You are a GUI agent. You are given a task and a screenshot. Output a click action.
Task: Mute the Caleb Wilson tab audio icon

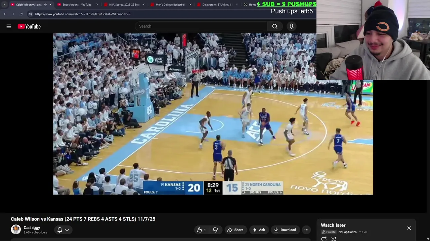tap(45, 5)
